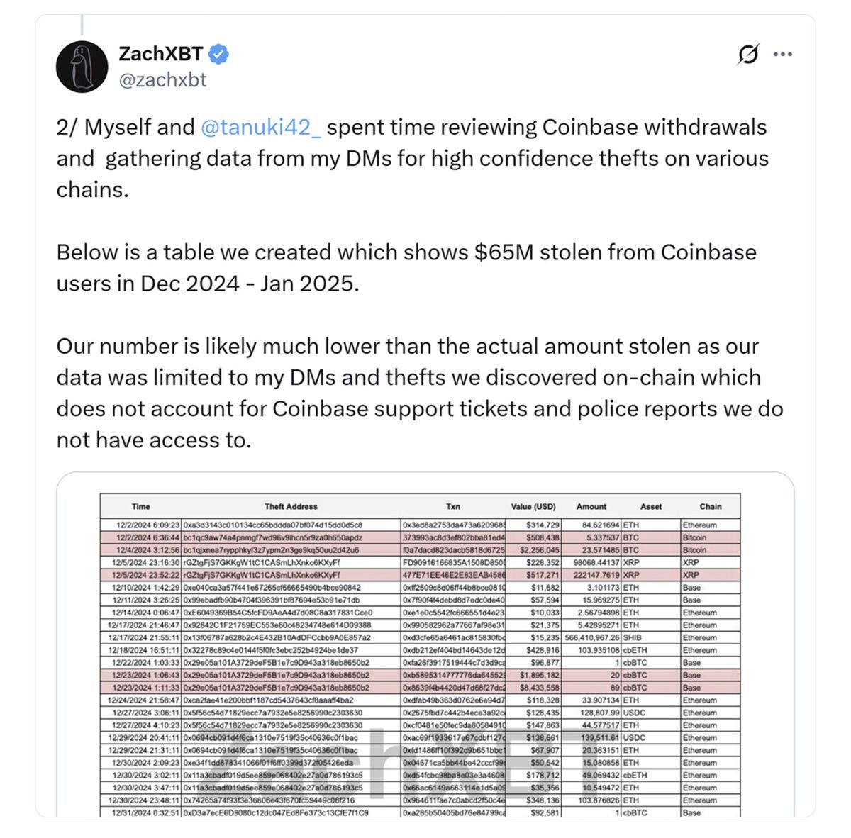Click the SHIB asset cell
This screenshot has width=851, height=838.
[633, 638]
